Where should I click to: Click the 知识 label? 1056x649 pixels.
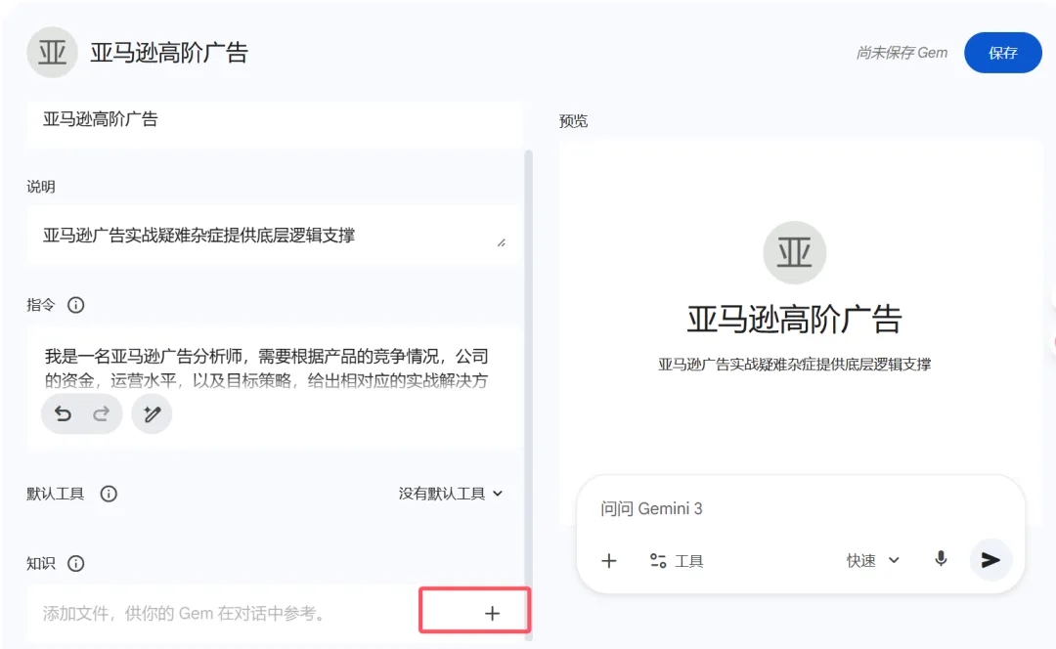[x=40, y=564]
